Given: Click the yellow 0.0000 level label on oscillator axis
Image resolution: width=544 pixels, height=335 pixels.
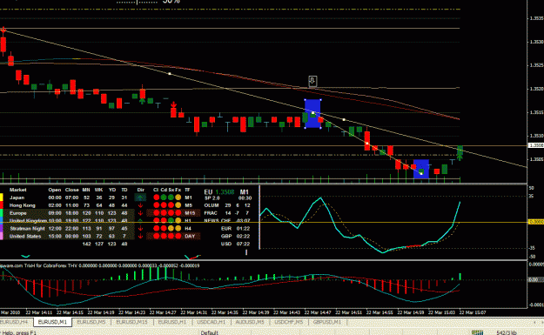Looking at the screenshot, I should (x=536, y=222).
